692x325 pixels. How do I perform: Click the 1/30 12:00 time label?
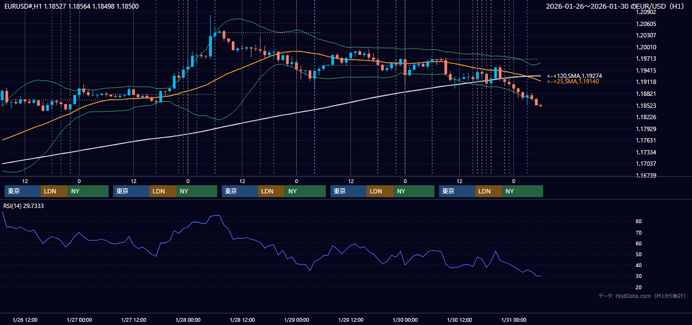pos(459,320)
